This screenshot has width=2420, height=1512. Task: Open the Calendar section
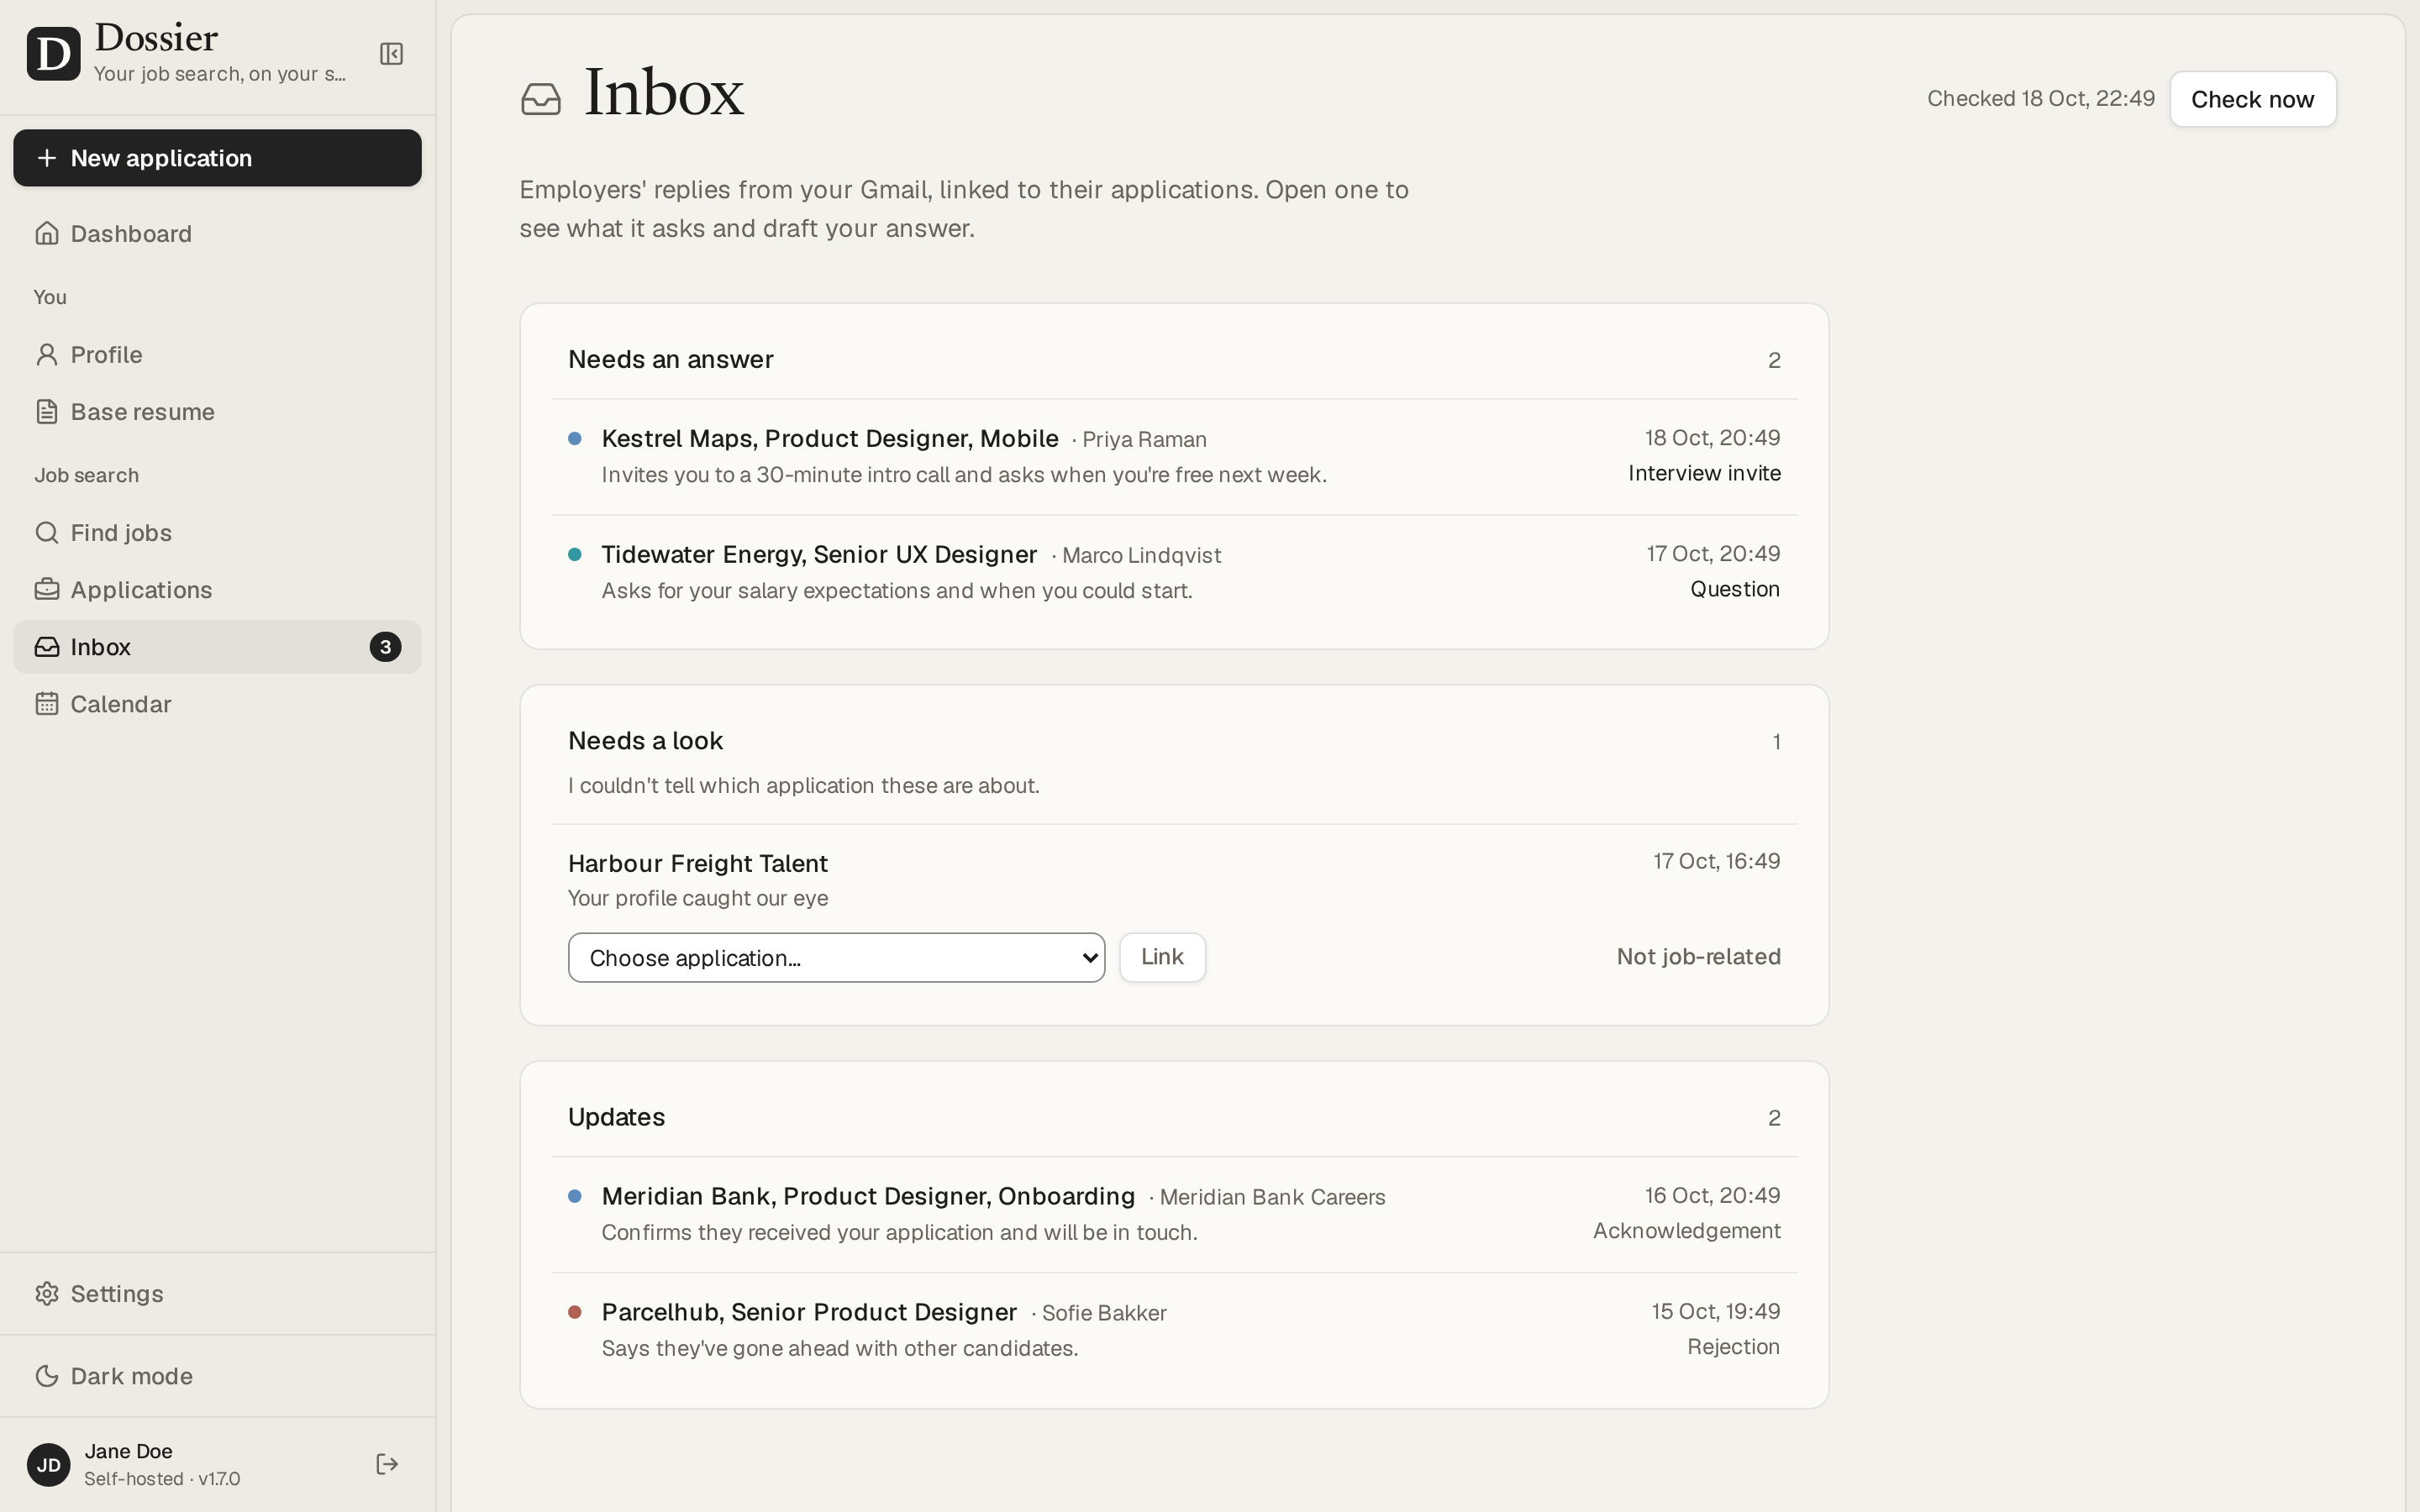pyautogui.click(x=217, y=703)
